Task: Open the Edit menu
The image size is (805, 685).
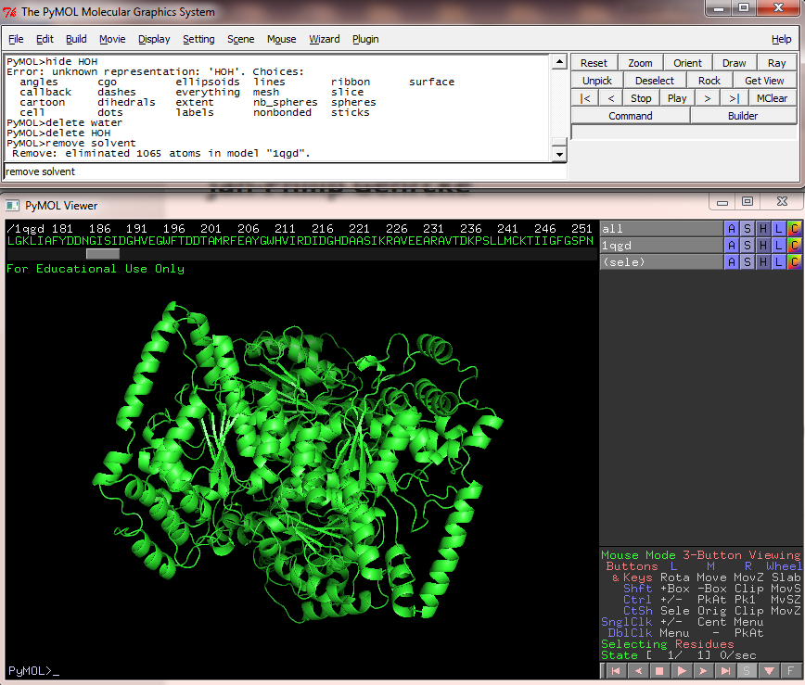Action: 45,39
